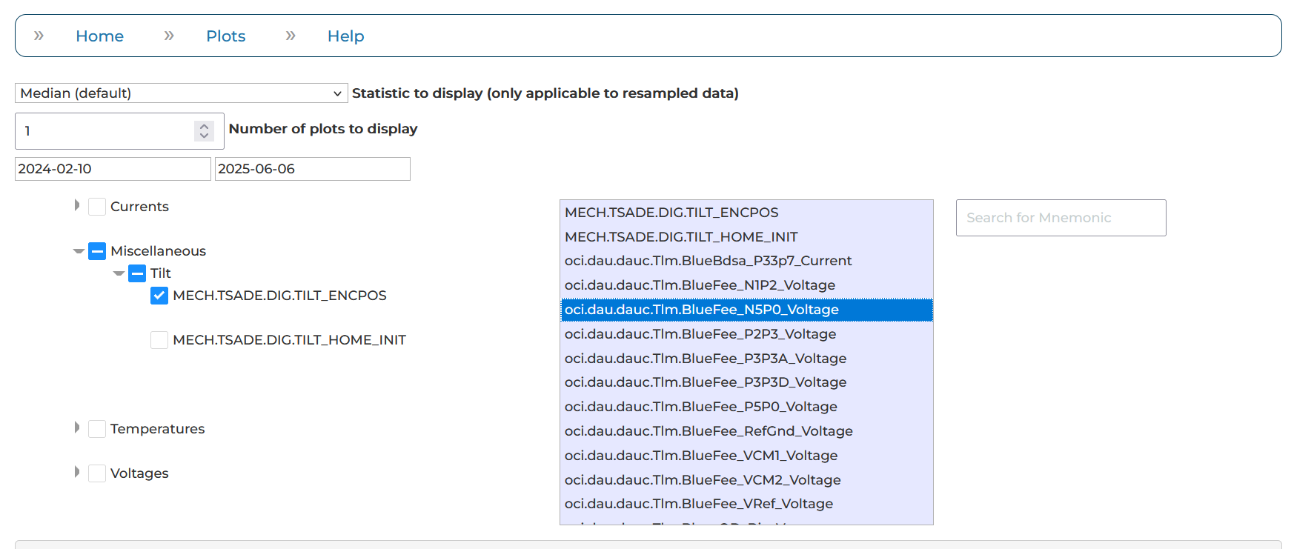The image size is (1294, 549).
Task: Select BlueFee_N1P2_Voltage list entry
Action: tap(746, 285)
